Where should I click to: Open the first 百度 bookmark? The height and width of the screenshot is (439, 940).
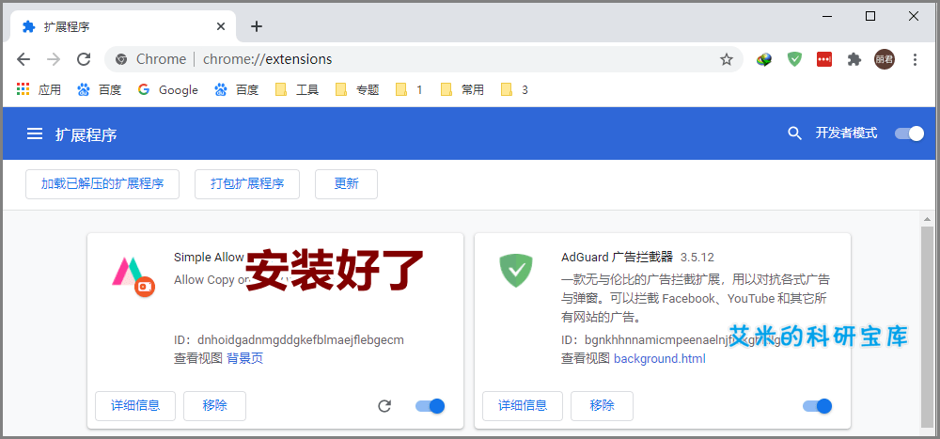coord(100,90)
